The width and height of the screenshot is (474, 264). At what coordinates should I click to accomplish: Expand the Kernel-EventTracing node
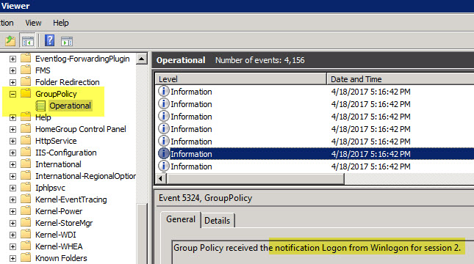coord(12,200)
